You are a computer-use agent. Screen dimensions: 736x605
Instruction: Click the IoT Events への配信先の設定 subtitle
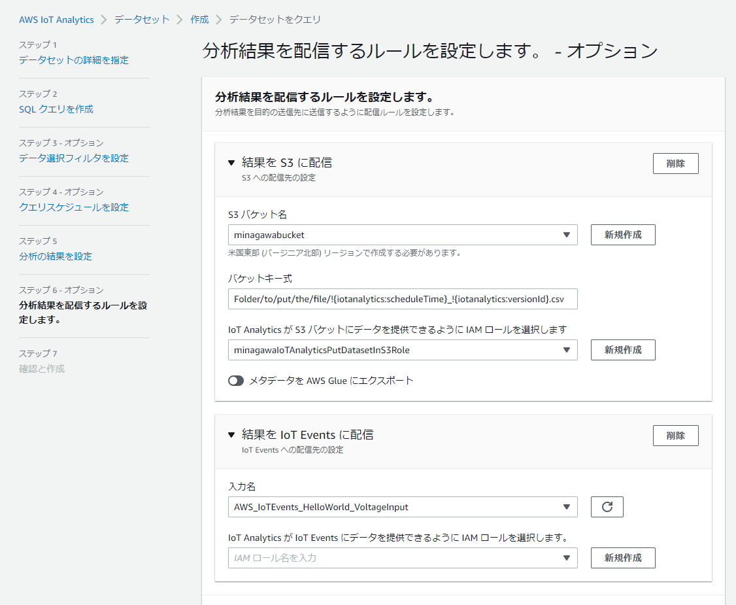[292, 449]
